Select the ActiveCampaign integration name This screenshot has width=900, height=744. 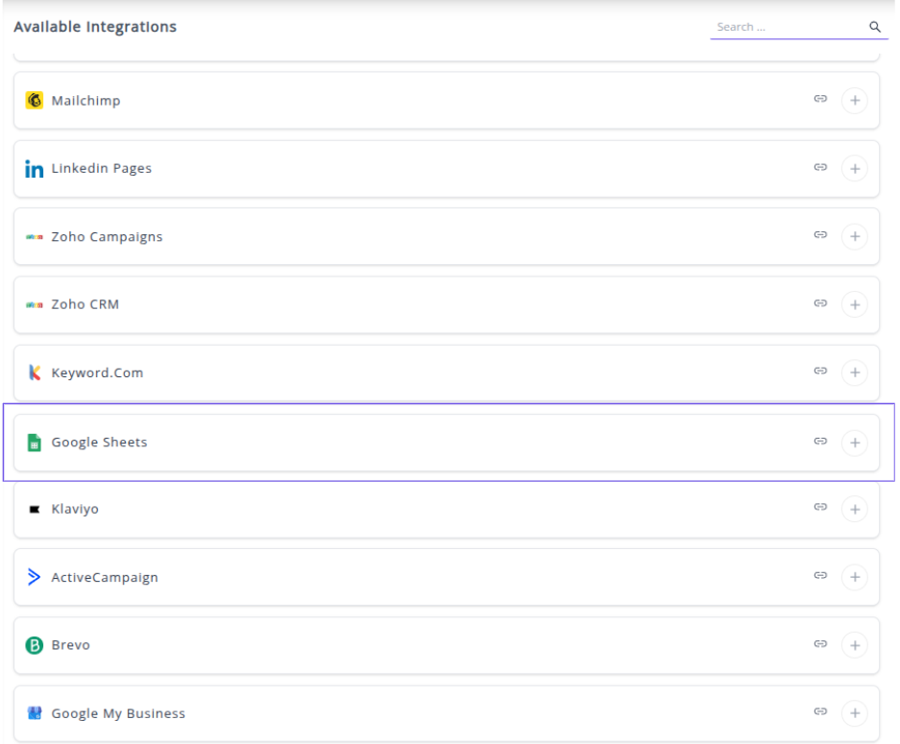coord(105,578)
